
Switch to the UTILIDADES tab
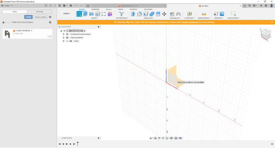(148, 9)
